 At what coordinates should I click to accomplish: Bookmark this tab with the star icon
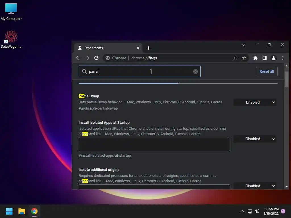pyautogui.click(x=244, y=58)
